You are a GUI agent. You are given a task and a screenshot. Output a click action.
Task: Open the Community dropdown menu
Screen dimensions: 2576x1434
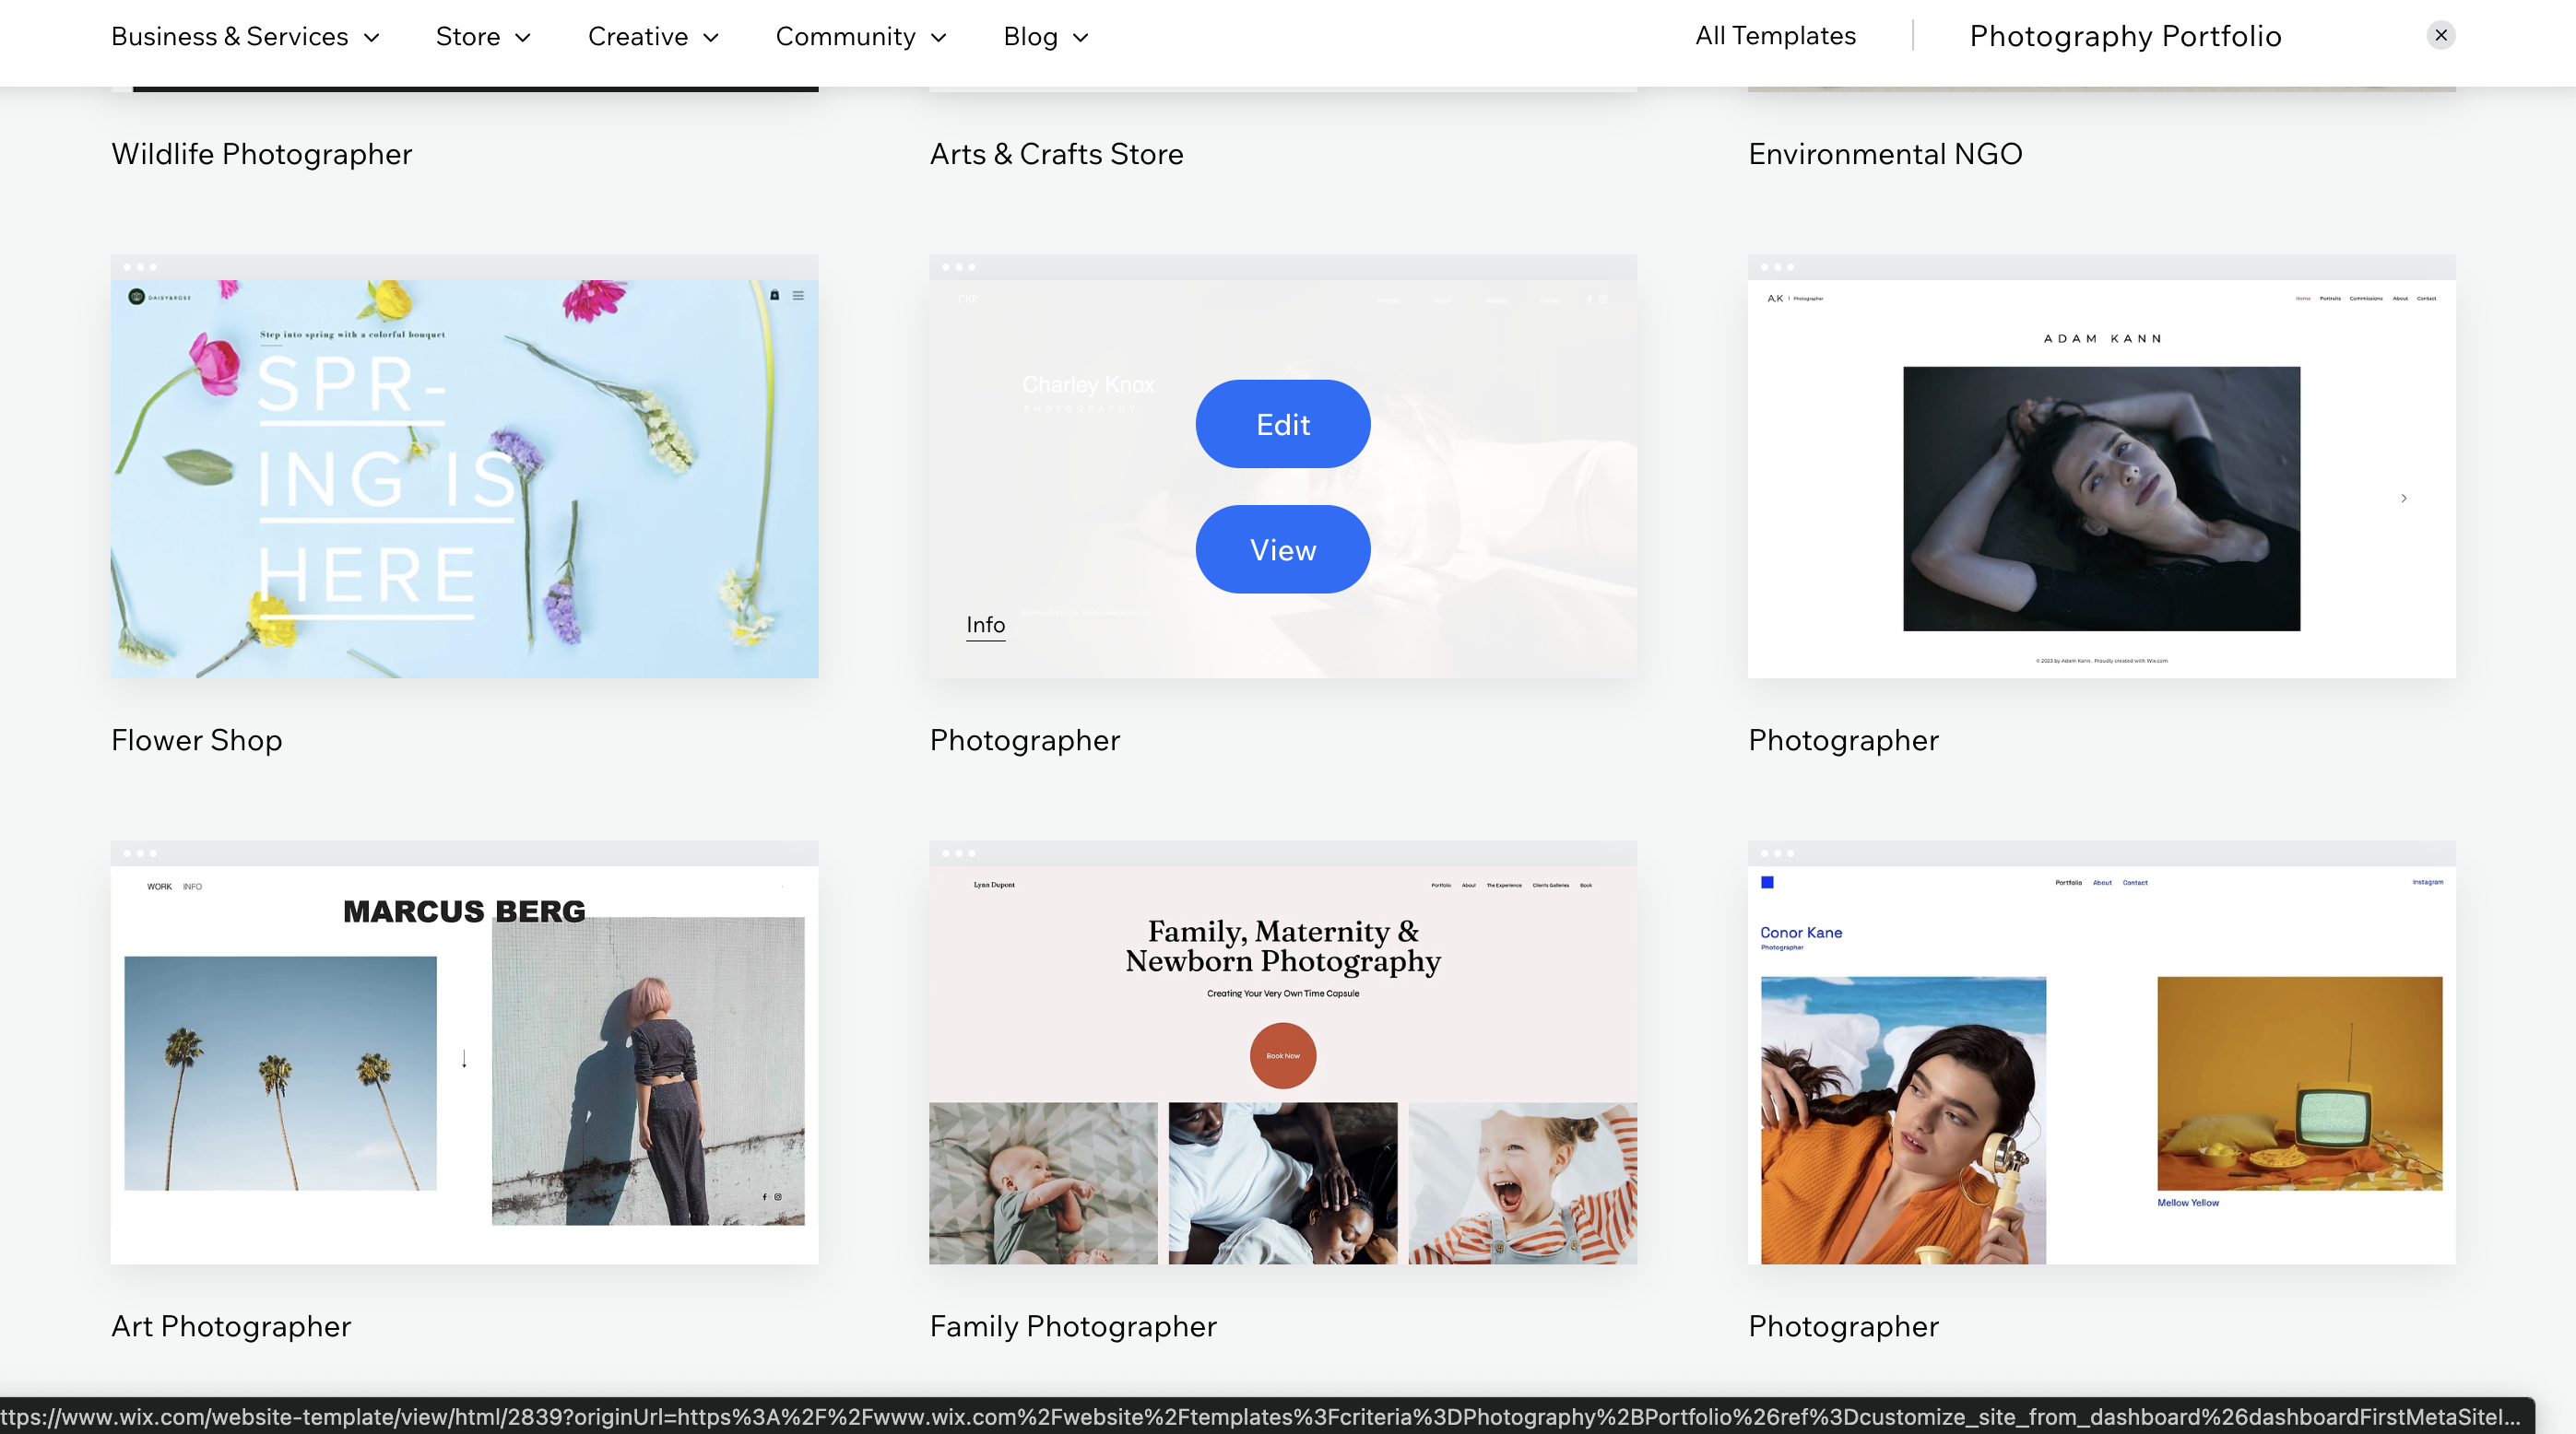[x=861, y=37]
